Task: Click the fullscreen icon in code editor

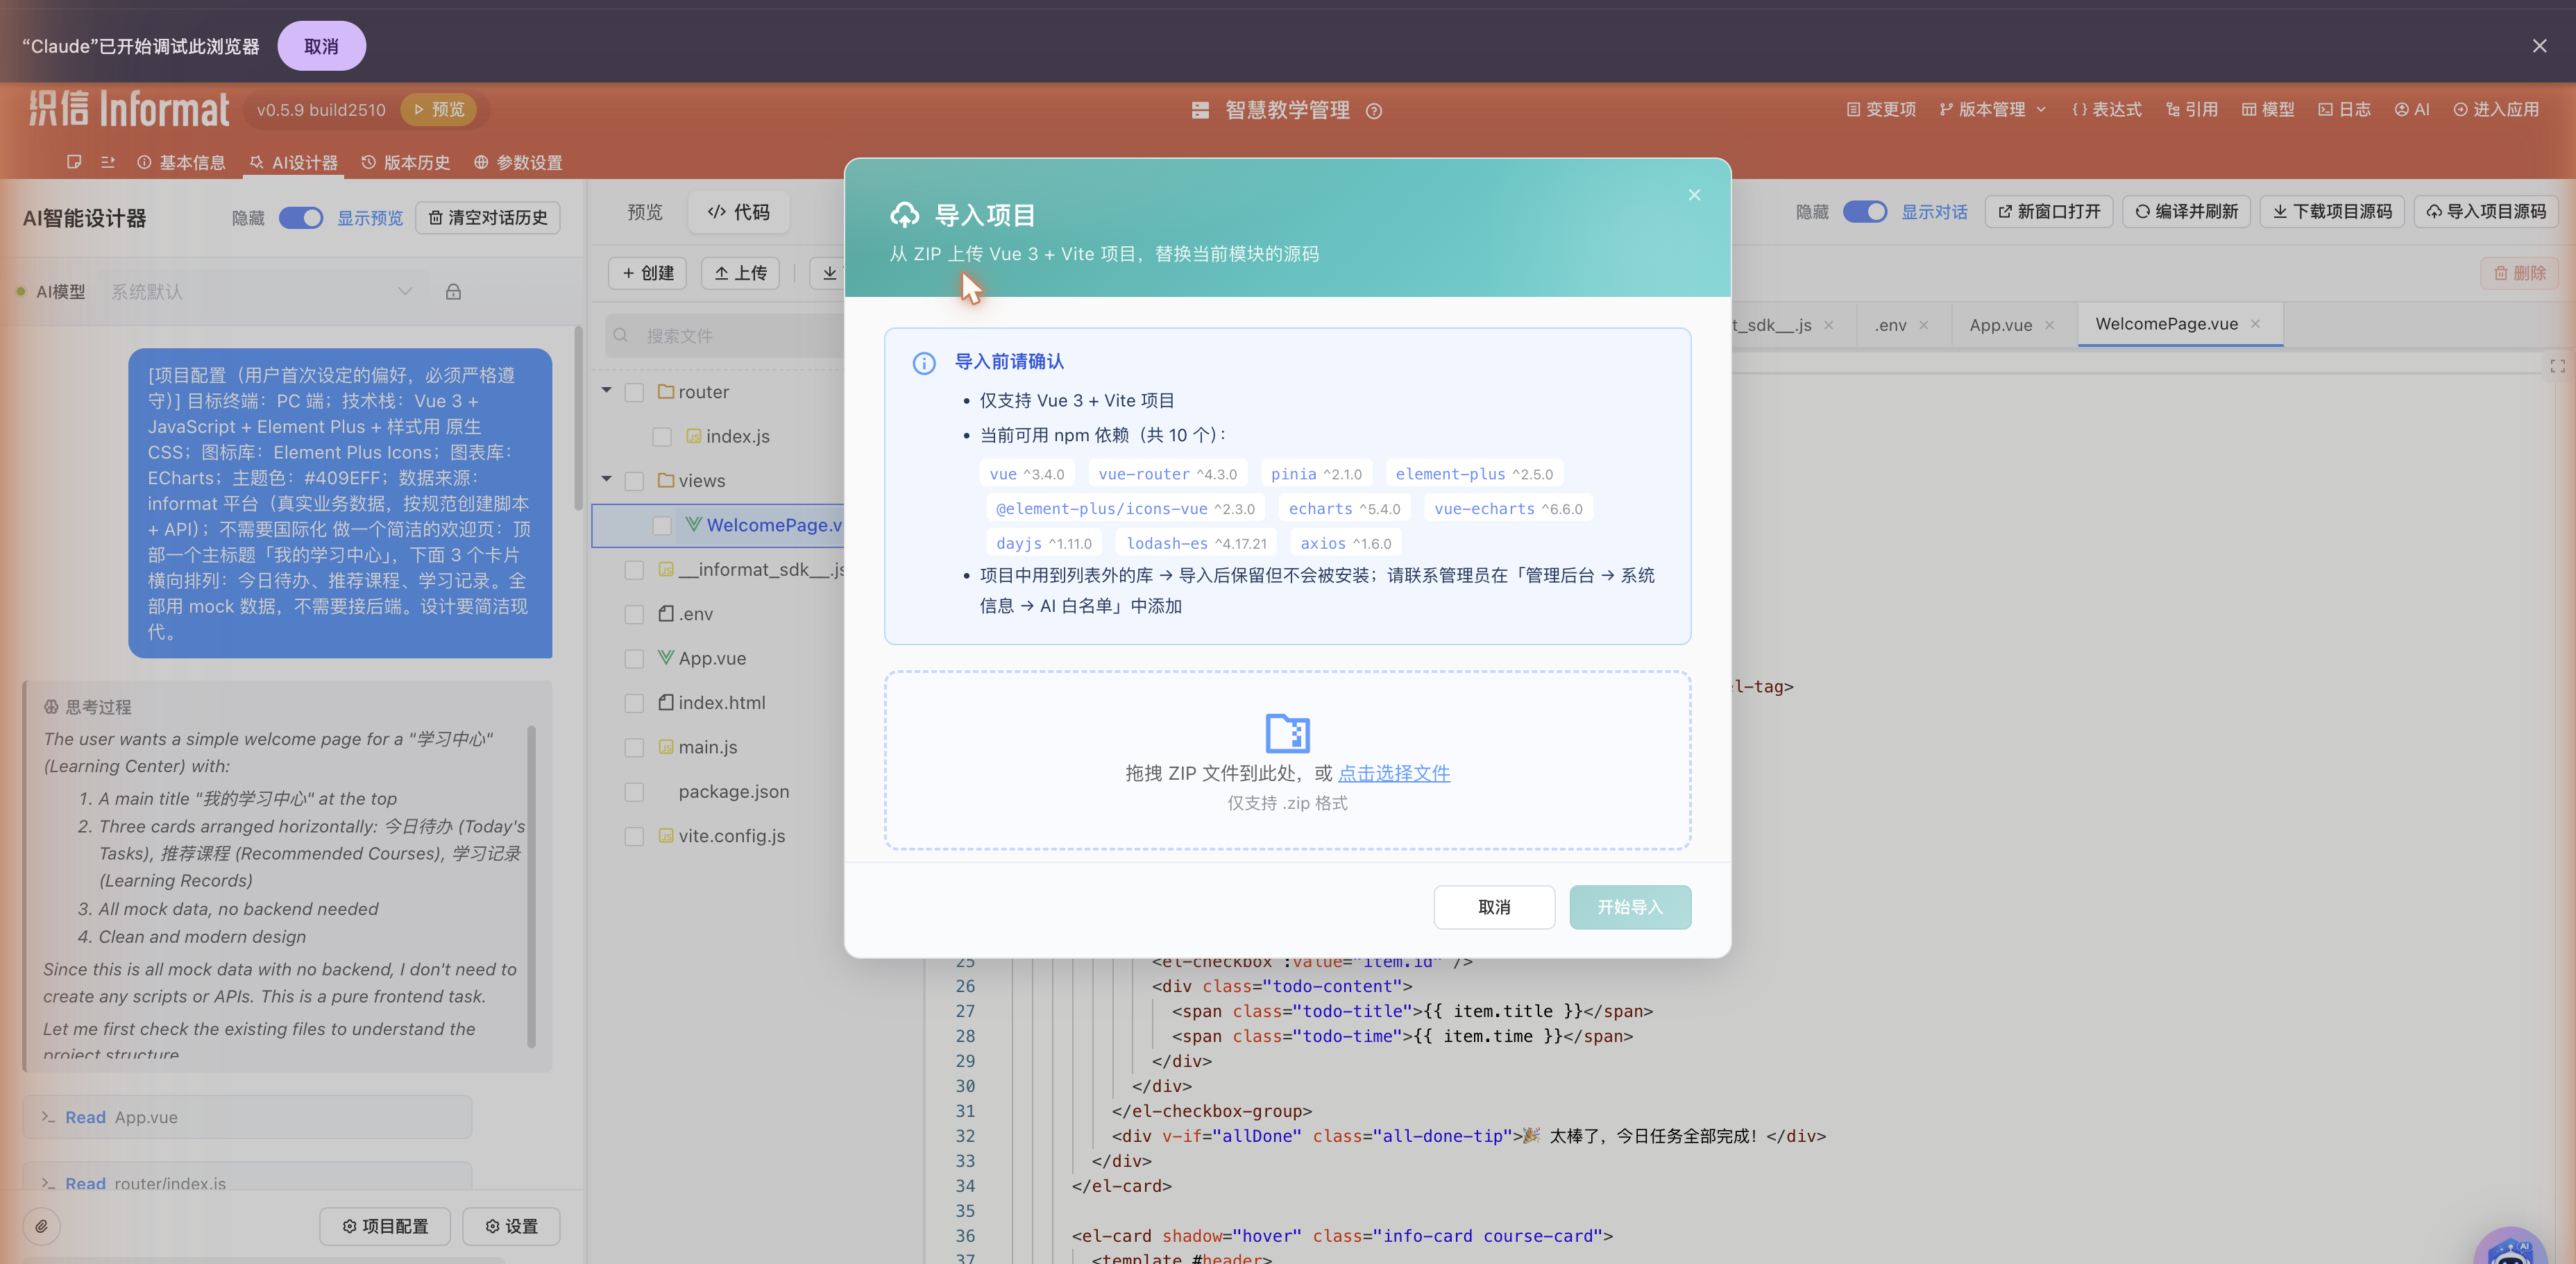Action: pyautogui.click(x=2557, y=366)
